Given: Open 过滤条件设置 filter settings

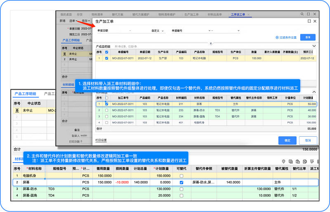Looking at the screenshot, I should tap(286, 37).
